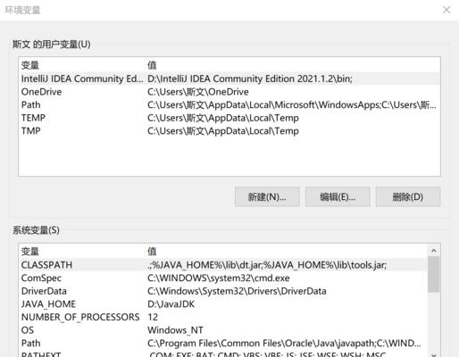Screen dimensions: 459x357
Task: Select the NUMBER_OF_PROCESSORS system variable
Action: [223, 317]
